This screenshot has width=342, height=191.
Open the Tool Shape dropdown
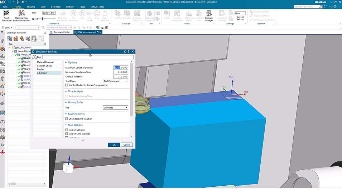(x=115, y=81)
